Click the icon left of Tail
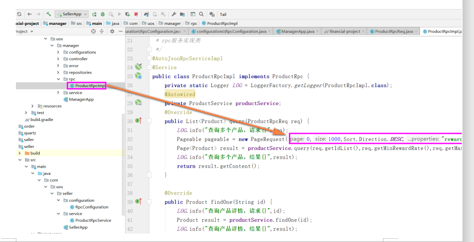 click(x=212, y=14)
